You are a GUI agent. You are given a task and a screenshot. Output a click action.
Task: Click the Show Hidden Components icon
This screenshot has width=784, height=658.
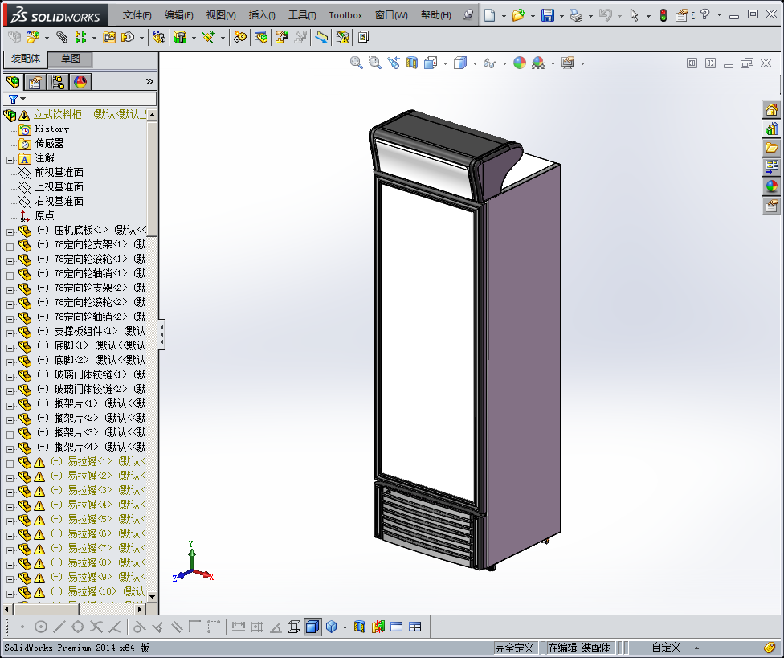(158, 37)
